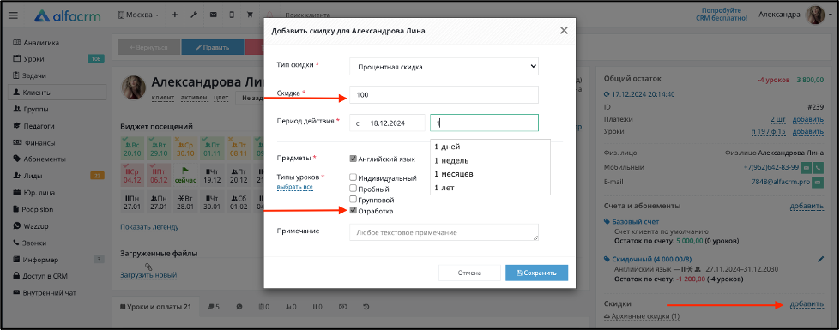This screenshot has width=840, height=330.
Task: Uncheck the Отработка lesson type checkbox
Action: pos(353,211)
